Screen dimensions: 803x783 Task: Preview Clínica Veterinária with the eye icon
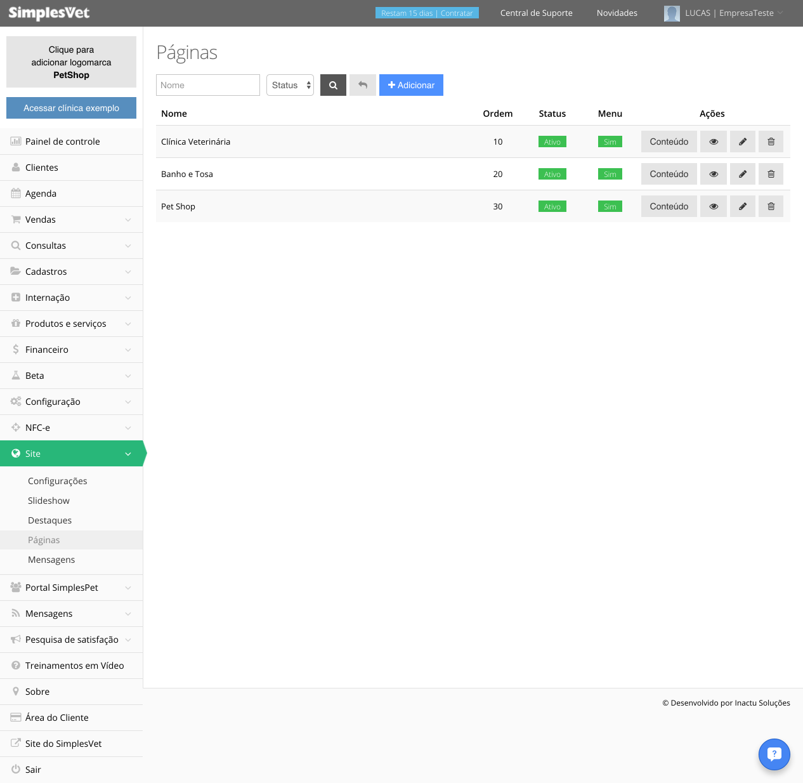pos(714,141)
